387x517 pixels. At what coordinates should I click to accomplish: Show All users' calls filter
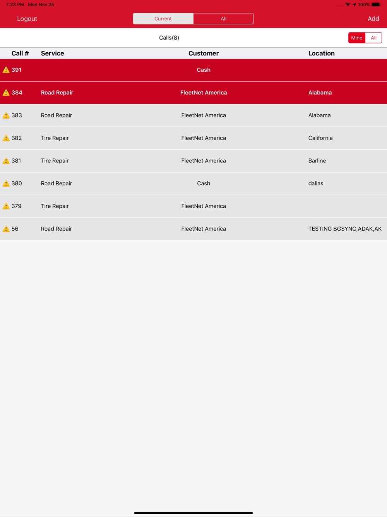pyautogui.click(x=373, y=38)
